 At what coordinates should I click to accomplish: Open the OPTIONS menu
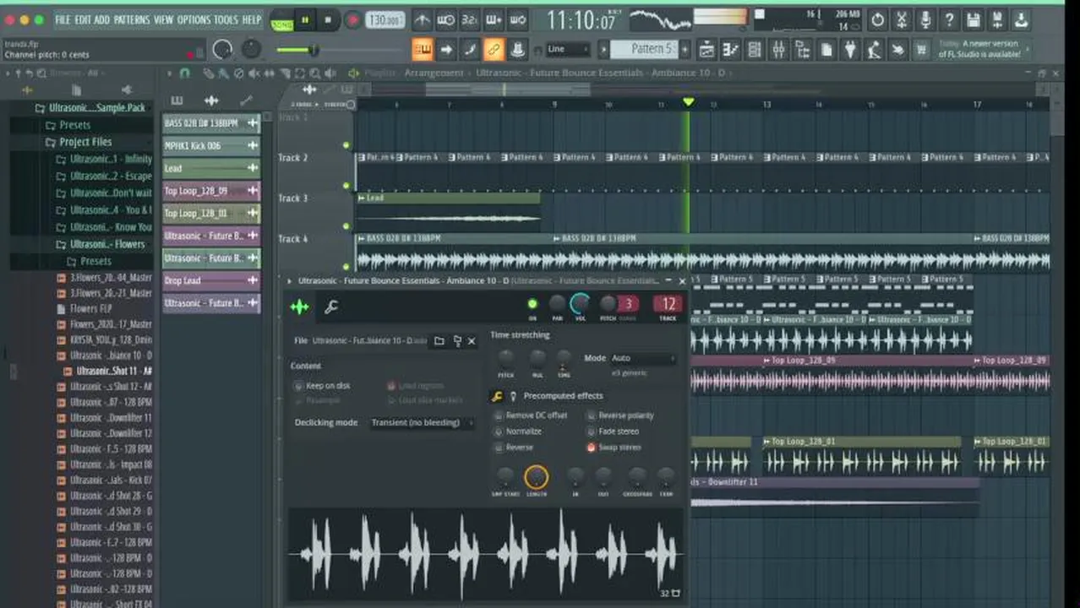194,19
